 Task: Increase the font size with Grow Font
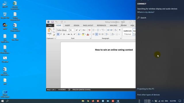pyautogui.click(x=77, y=30)
